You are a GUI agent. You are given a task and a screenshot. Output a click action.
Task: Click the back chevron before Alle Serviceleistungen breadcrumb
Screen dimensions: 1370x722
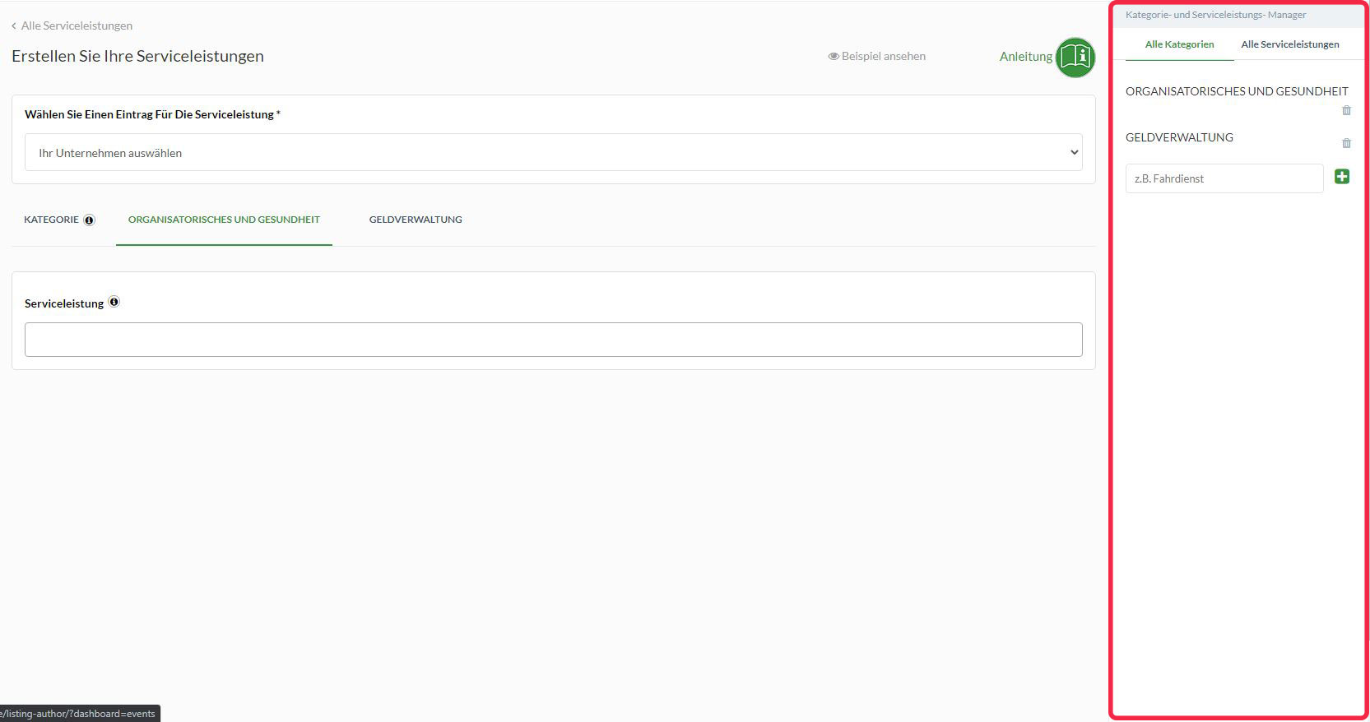coord(14,26)
